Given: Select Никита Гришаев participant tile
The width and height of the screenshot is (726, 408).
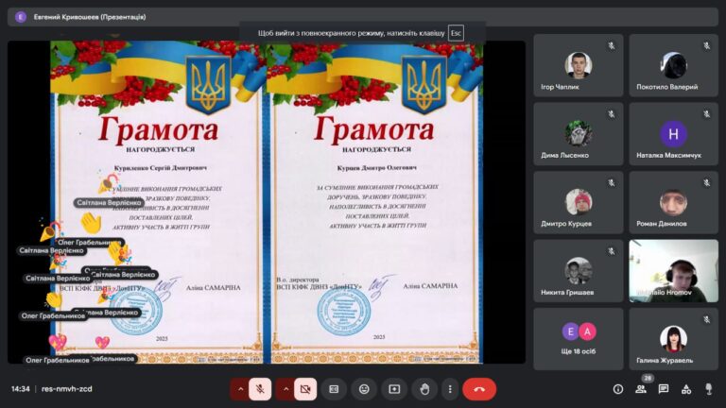Looking at the screenshot, I should click(579, 271).
